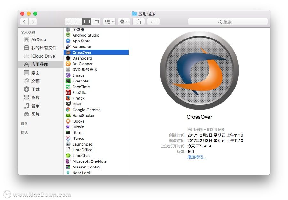Screen dimensions: 288x200
Task: Click the Automator robot icon
Action: coord(68,46)
